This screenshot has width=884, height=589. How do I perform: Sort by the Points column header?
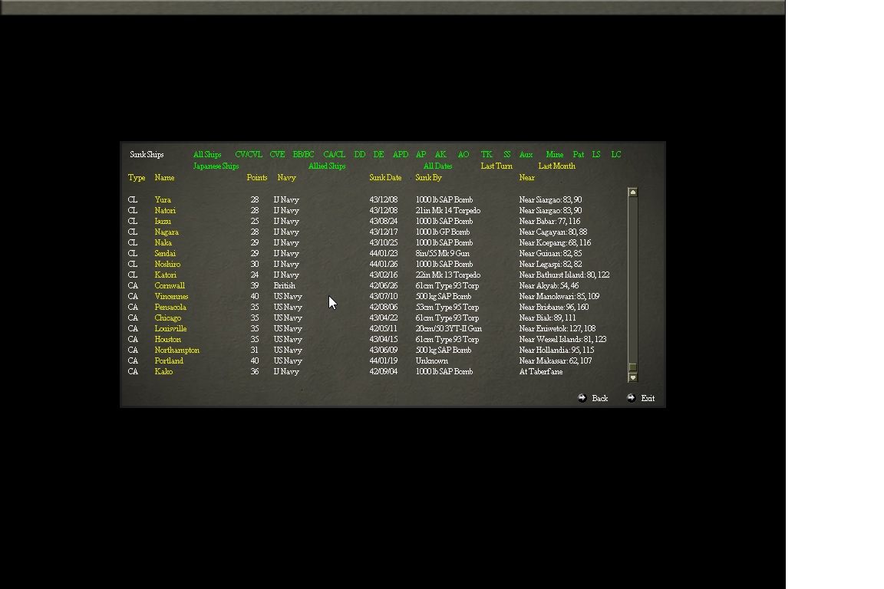[x=257, y=178]
